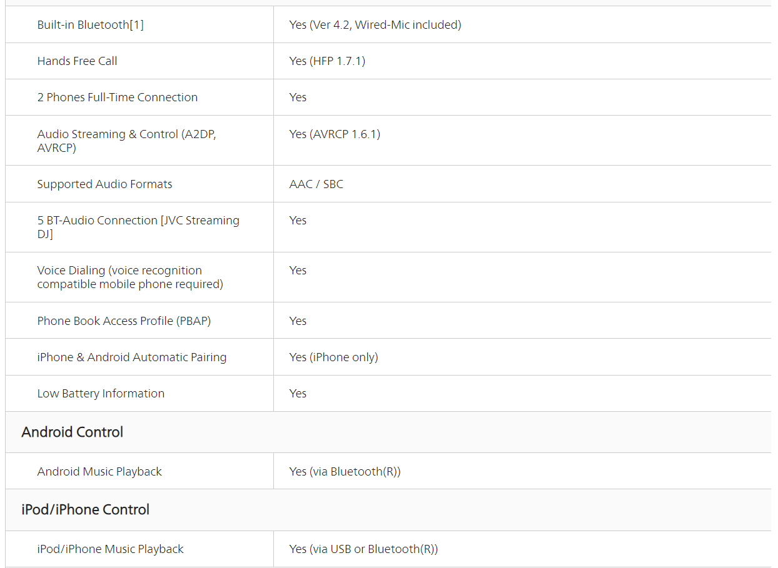Screen dimensions: 778x568
Task: Click the Built-in Bluetooth[1] row label
Action: coord(90,25)
